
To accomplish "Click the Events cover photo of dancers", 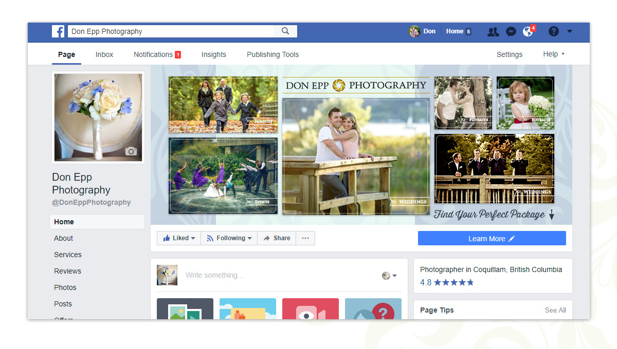I will point(223,176).
